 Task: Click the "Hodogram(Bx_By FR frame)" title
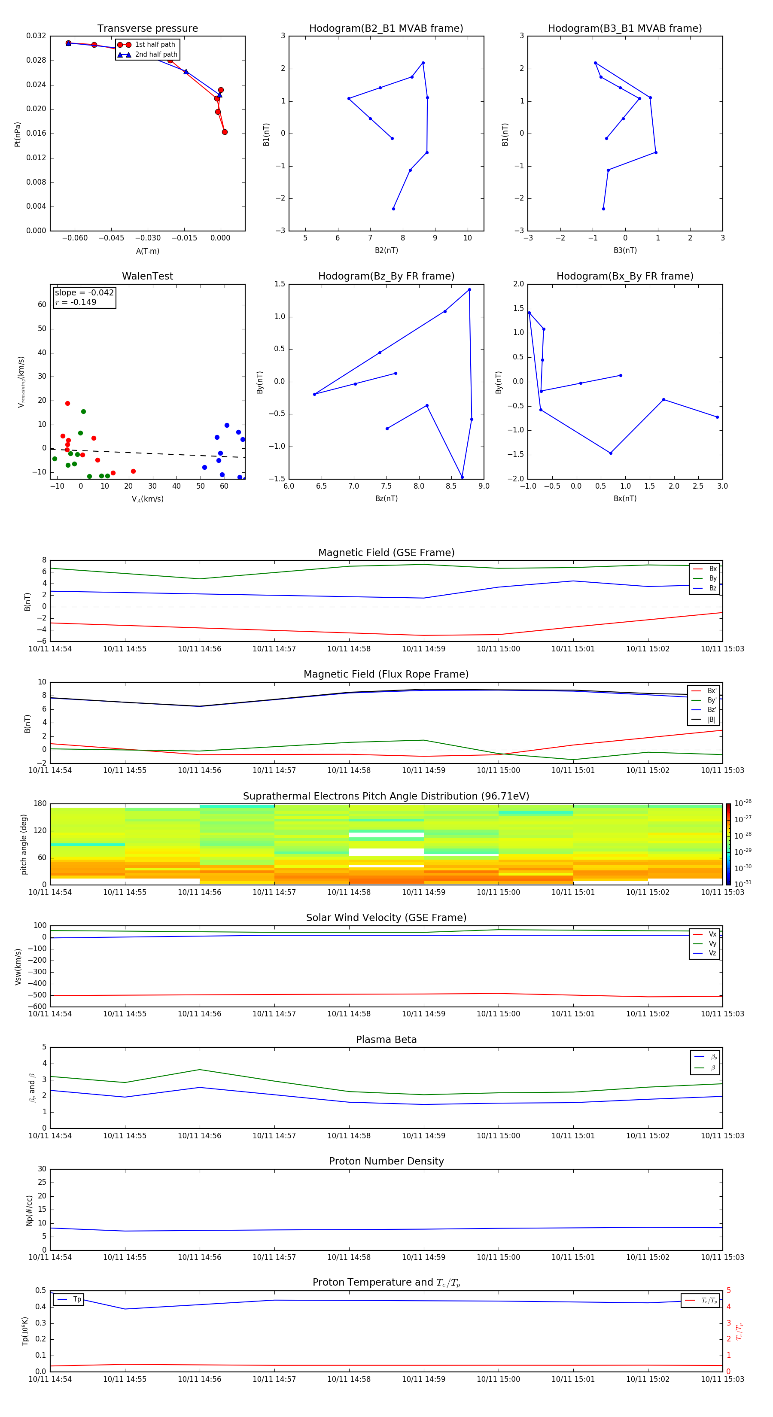click(x=625, y=276)
